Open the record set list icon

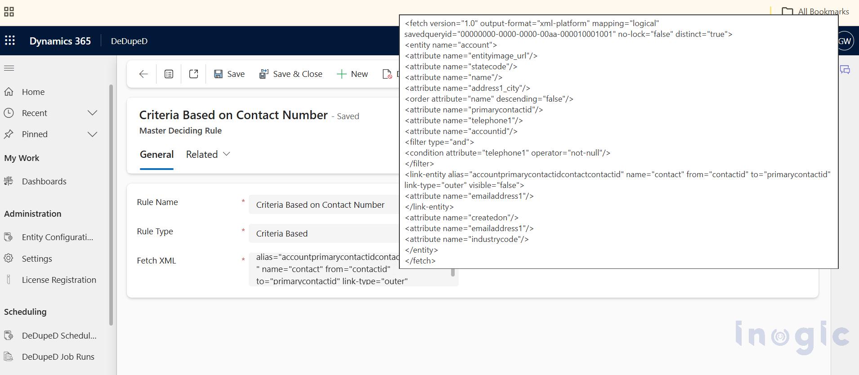click(x=169, y=74)
